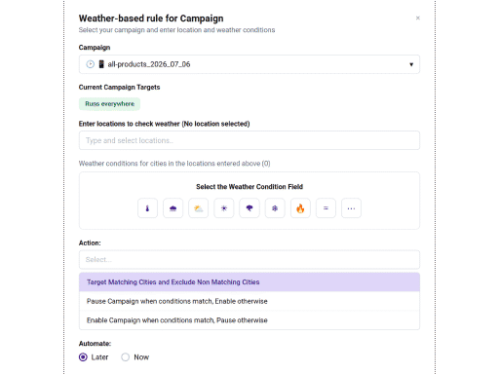Select the rain cloud condition icon
This screenshot has width=499, height=374.
tap(173, 208)
